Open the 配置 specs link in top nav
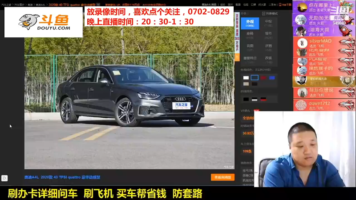Viewport: 356px width, 200px height. click(x=238, y=4)
